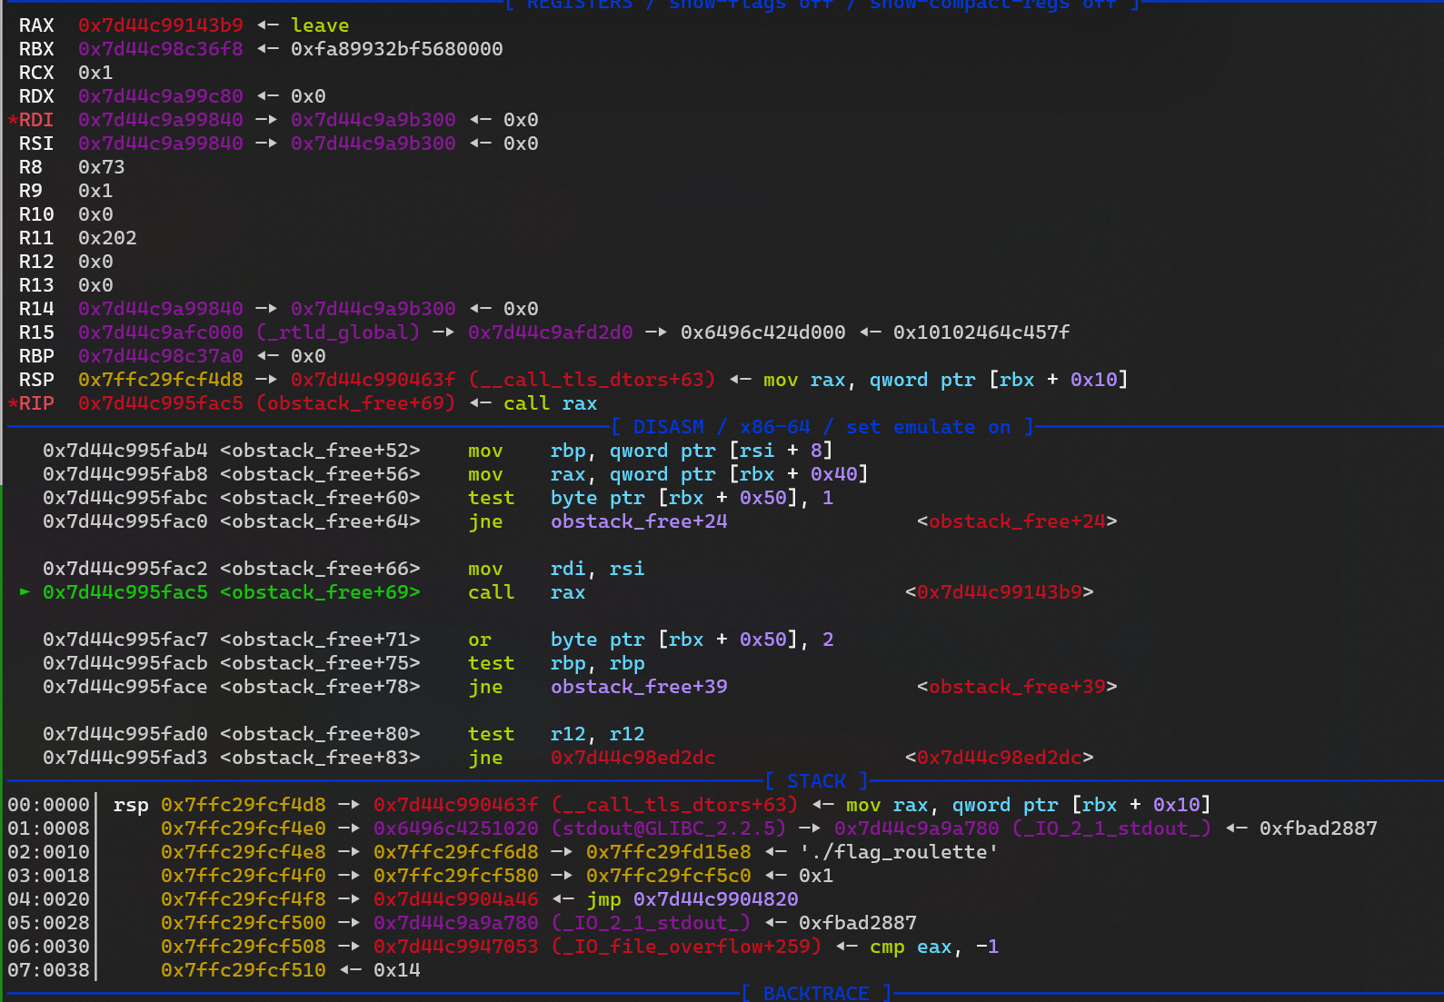Click the jne target <0x7d44c98ed2dc> annotation
Image resolution: width=1444 pixels, height=1002 pixels.
click(x=1000, y=758)
